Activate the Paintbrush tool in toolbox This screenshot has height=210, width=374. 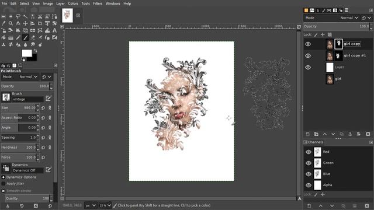25,37
